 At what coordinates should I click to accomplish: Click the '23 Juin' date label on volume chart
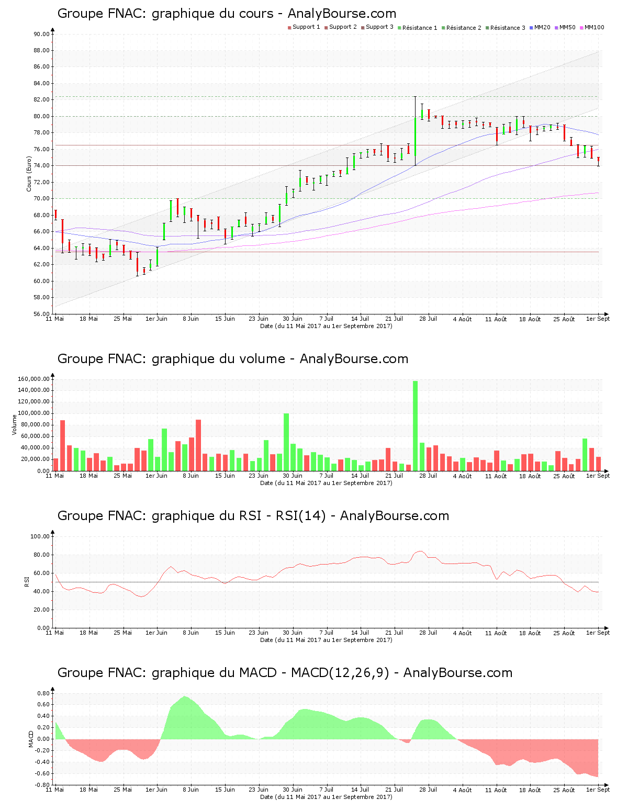(x=259, y=476)
